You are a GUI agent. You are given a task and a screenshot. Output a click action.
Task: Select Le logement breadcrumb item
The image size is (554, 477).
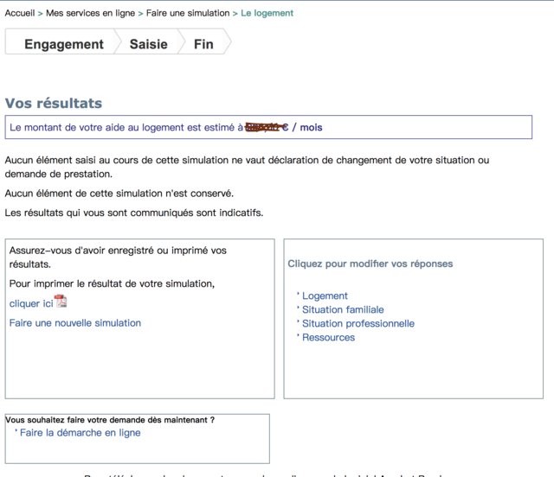point(267,13)
